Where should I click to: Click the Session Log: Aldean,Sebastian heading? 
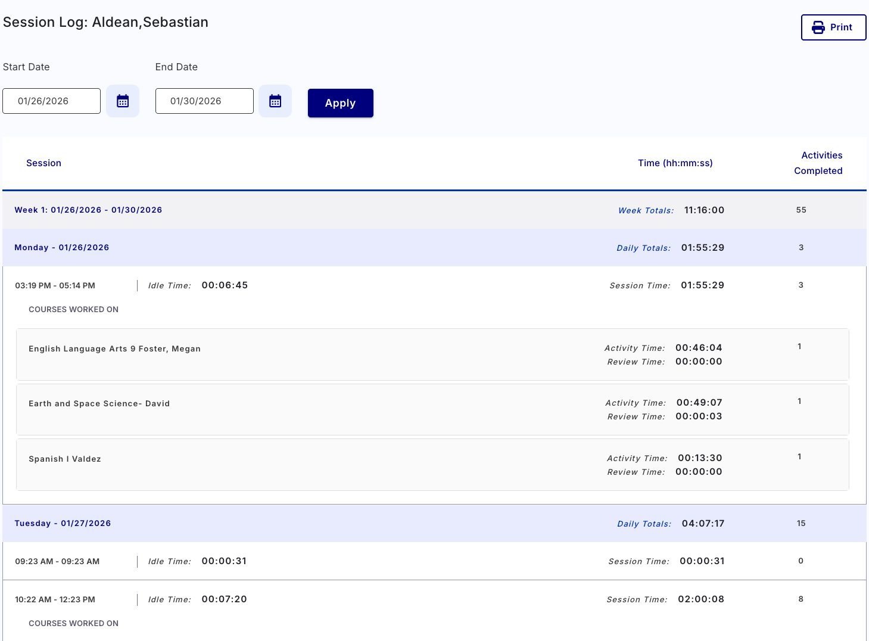coord(105,22)
